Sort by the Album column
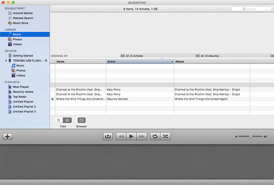Screen dimensions: 274x185 click(212, 61)
